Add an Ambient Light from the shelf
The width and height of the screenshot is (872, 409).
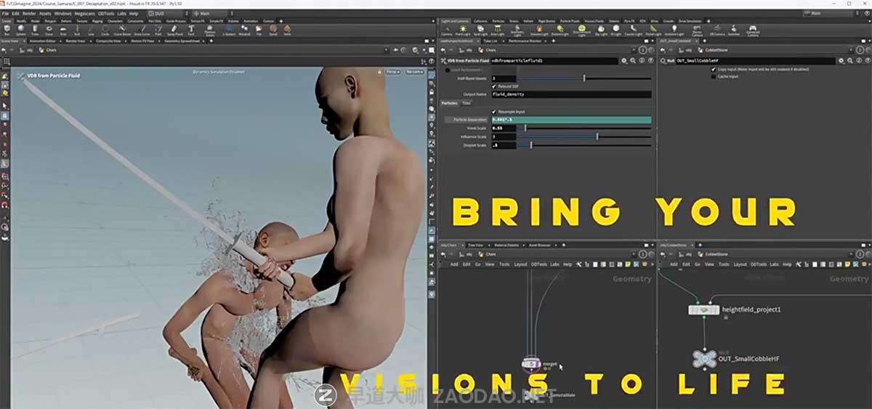pyautogui.click(x=674, y=30)
